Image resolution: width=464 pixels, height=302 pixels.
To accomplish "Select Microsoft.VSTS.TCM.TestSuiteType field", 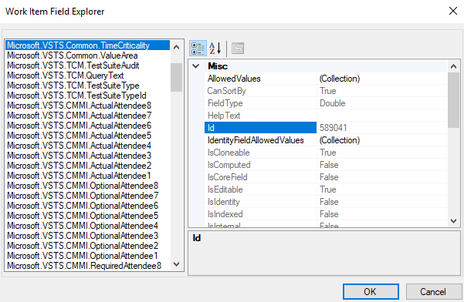I will (x=88, y=86).
